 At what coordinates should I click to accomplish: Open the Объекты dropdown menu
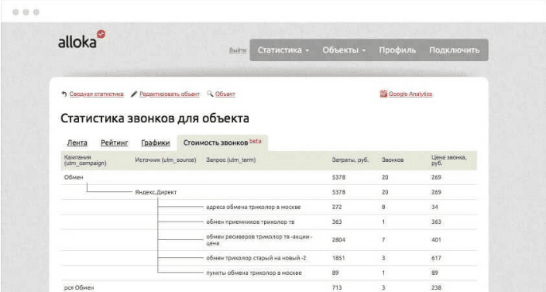(x=344, y=50)
